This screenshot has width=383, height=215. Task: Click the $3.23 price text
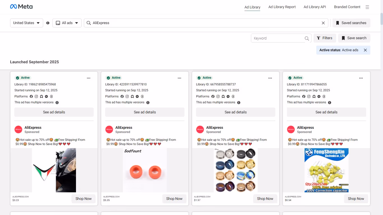(16, 200)
